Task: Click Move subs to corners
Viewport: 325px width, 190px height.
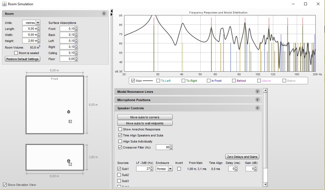Action: pyautogui.click(x=145, y=117)
